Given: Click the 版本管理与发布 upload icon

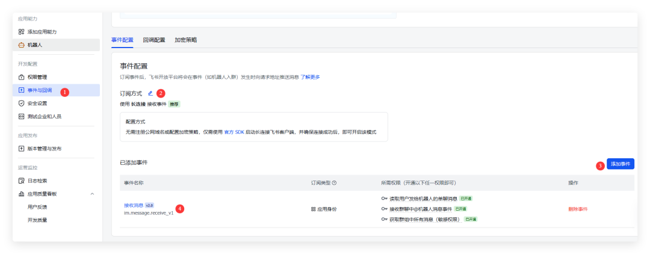Looking at the screenshot, I should (x=21, y=148).
